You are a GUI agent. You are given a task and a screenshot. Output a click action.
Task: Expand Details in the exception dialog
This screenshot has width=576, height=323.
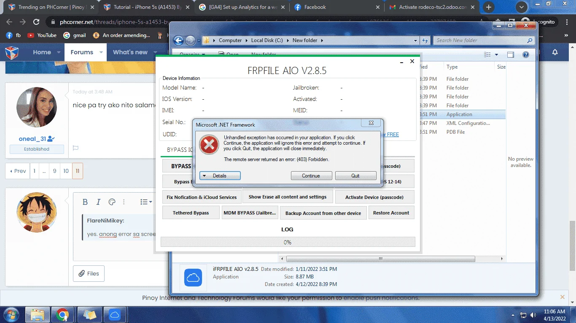coord(220,176)
